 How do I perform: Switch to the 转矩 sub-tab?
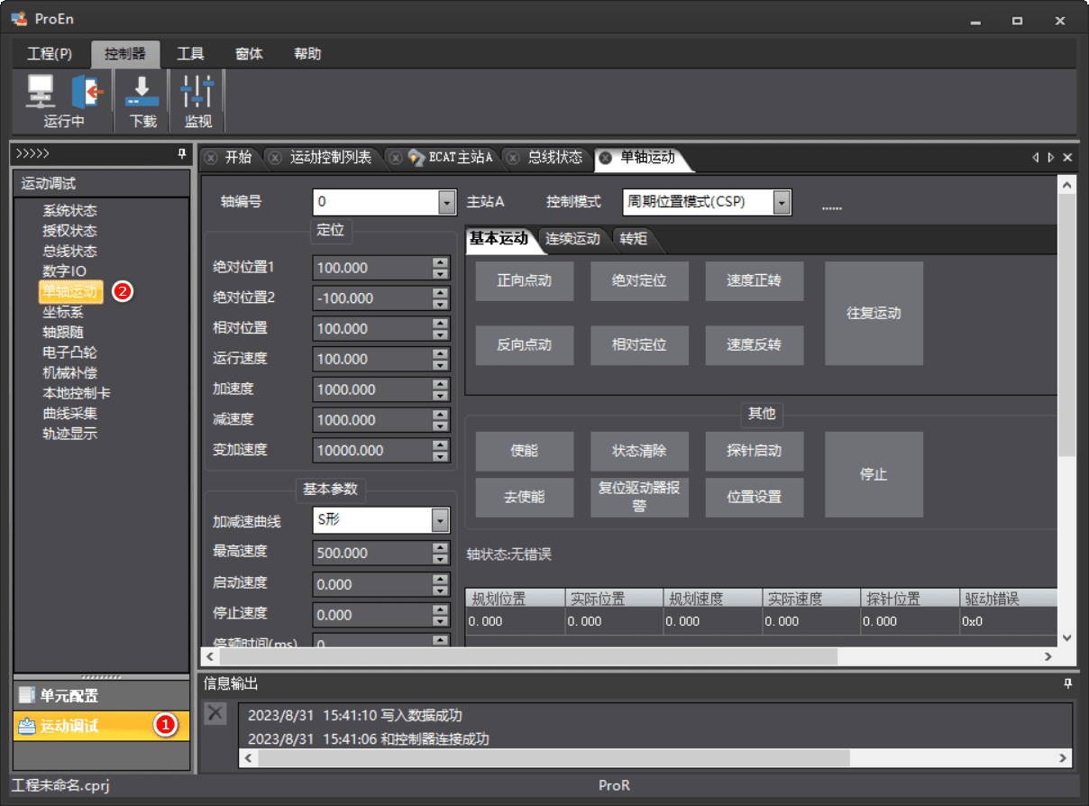633,240
